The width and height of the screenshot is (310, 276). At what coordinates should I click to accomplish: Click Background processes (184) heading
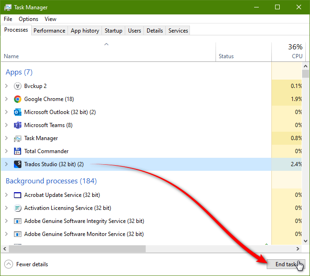[x=51, y=181]
